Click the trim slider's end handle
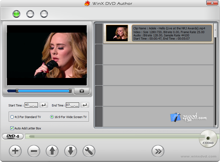Screen dimensions: 220x162 click(70, 91)
